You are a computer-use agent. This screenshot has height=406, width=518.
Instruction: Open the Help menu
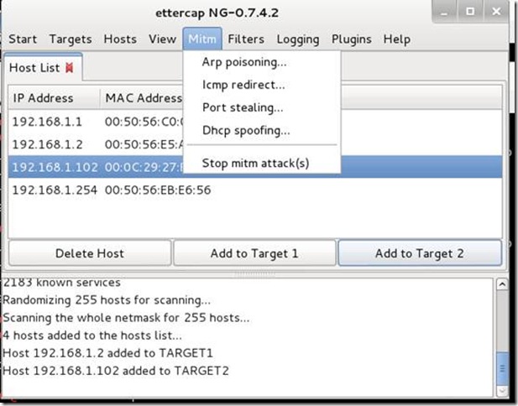pos(397,39)
